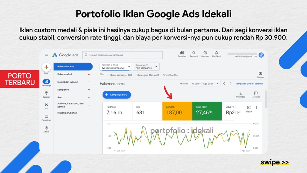Image resolution: width=307 pixels, height=173 pixels.
Task: Open the Pilih kampanye dropdown
Action: (x=146, y=67)
